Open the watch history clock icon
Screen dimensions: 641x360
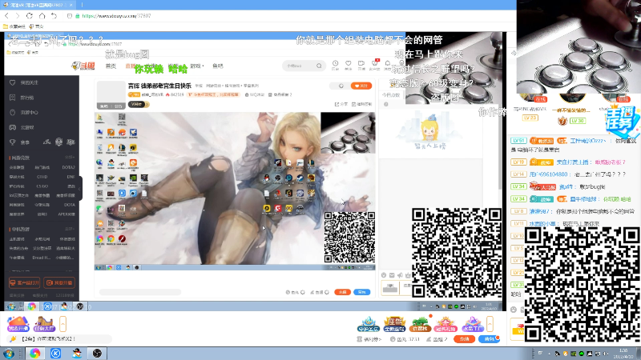335,63
